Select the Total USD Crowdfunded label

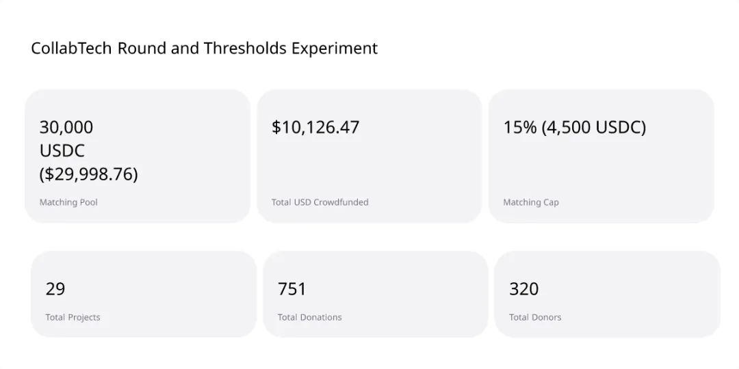coord(320,202)
